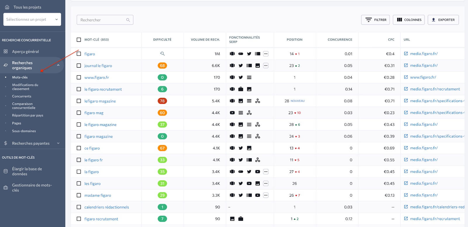Image resolution: width=468 pixels, height=227 pixels.
Task: Check the figaro mag checkbox
Action: click(79, 113)
